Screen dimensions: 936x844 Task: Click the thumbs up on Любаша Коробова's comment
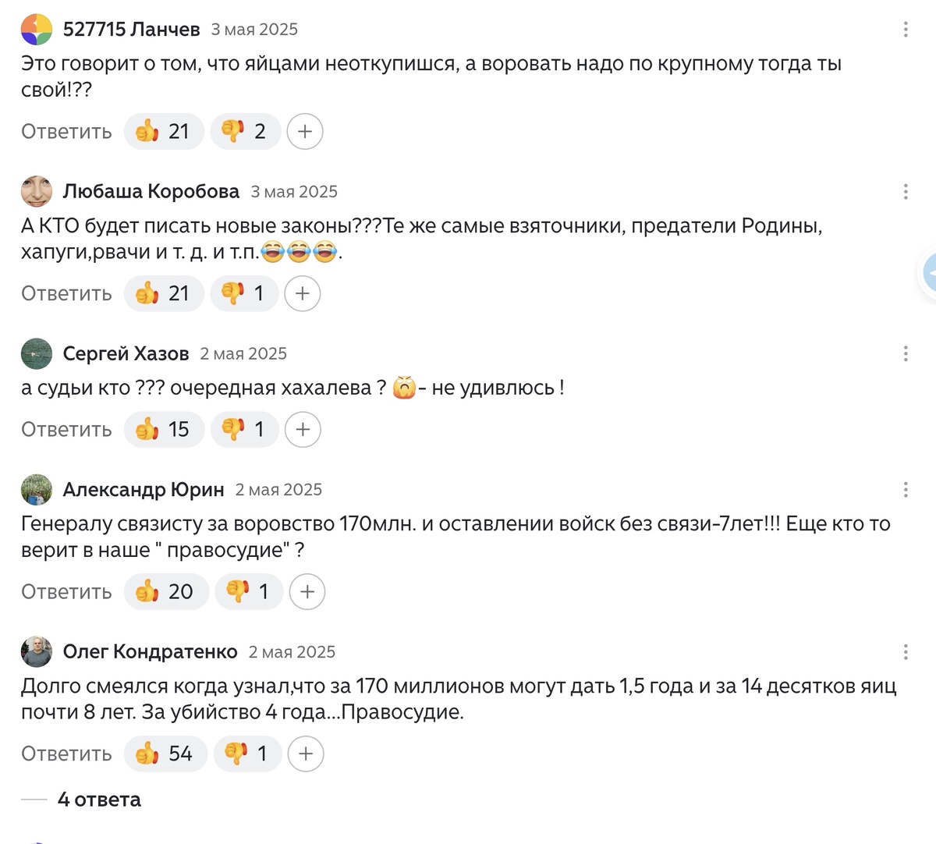click(163, 294)
